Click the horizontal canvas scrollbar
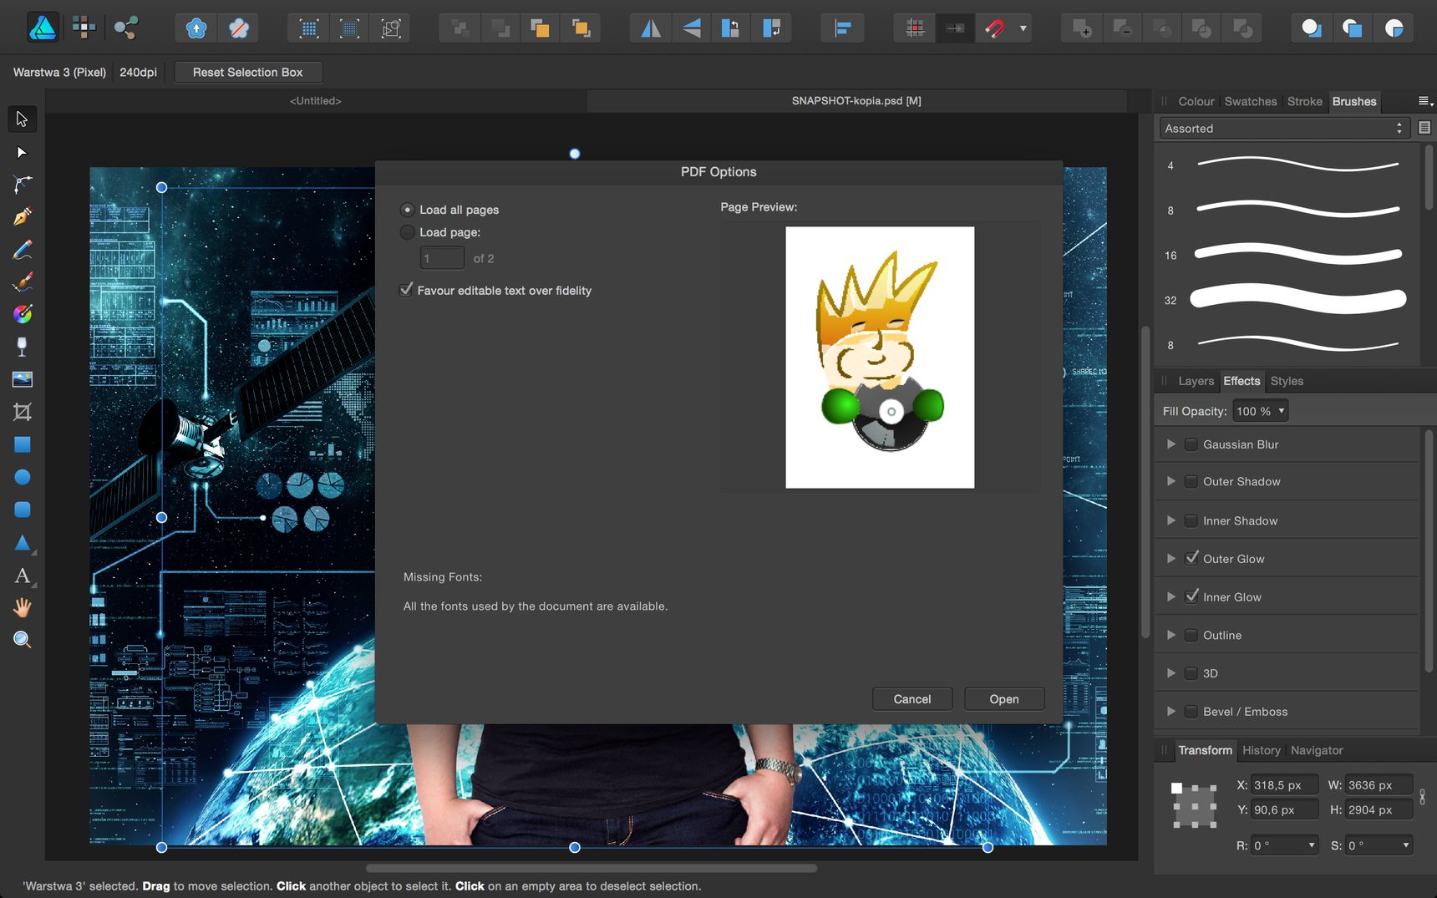The width and height of the screenshot is (1437, 898). coord(591,868)
